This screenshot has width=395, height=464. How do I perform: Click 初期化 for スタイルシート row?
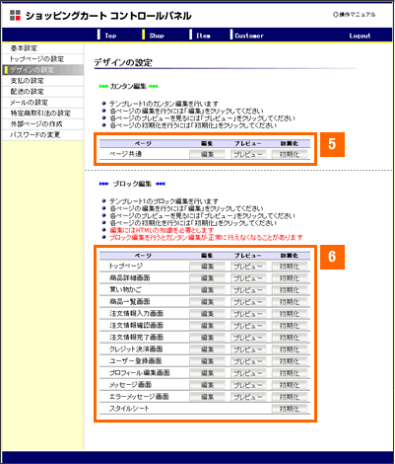click(x=290, y=409)
